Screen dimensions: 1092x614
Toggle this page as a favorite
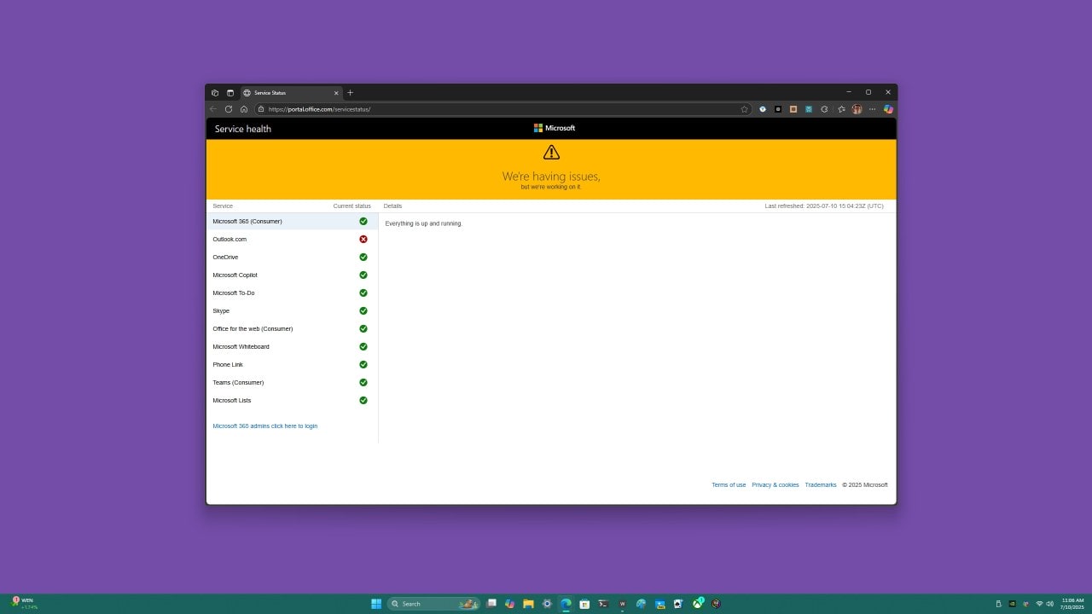(x=744, y=109)
